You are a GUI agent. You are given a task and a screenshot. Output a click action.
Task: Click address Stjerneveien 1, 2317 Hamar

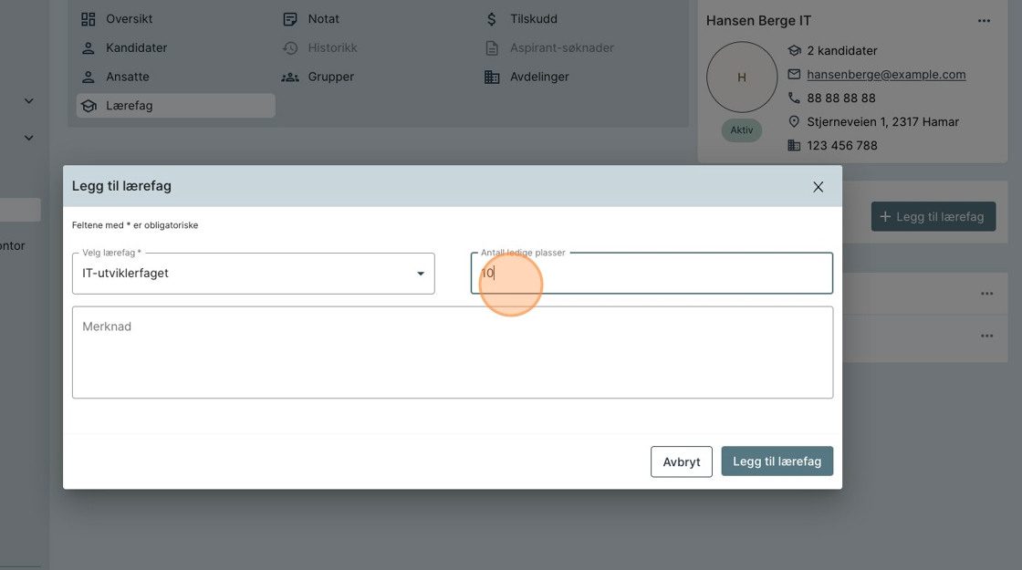(x=883, y=122)
